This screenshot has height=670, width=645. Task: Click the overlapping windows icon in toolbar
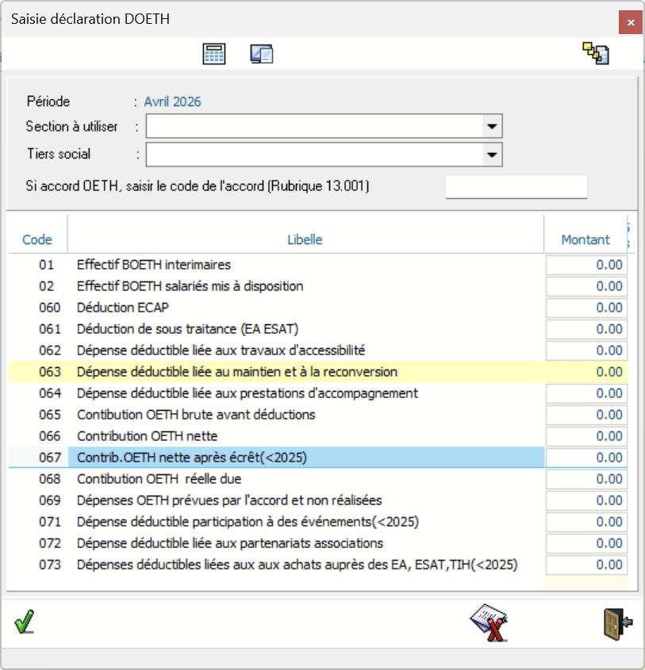pos(262,54)
